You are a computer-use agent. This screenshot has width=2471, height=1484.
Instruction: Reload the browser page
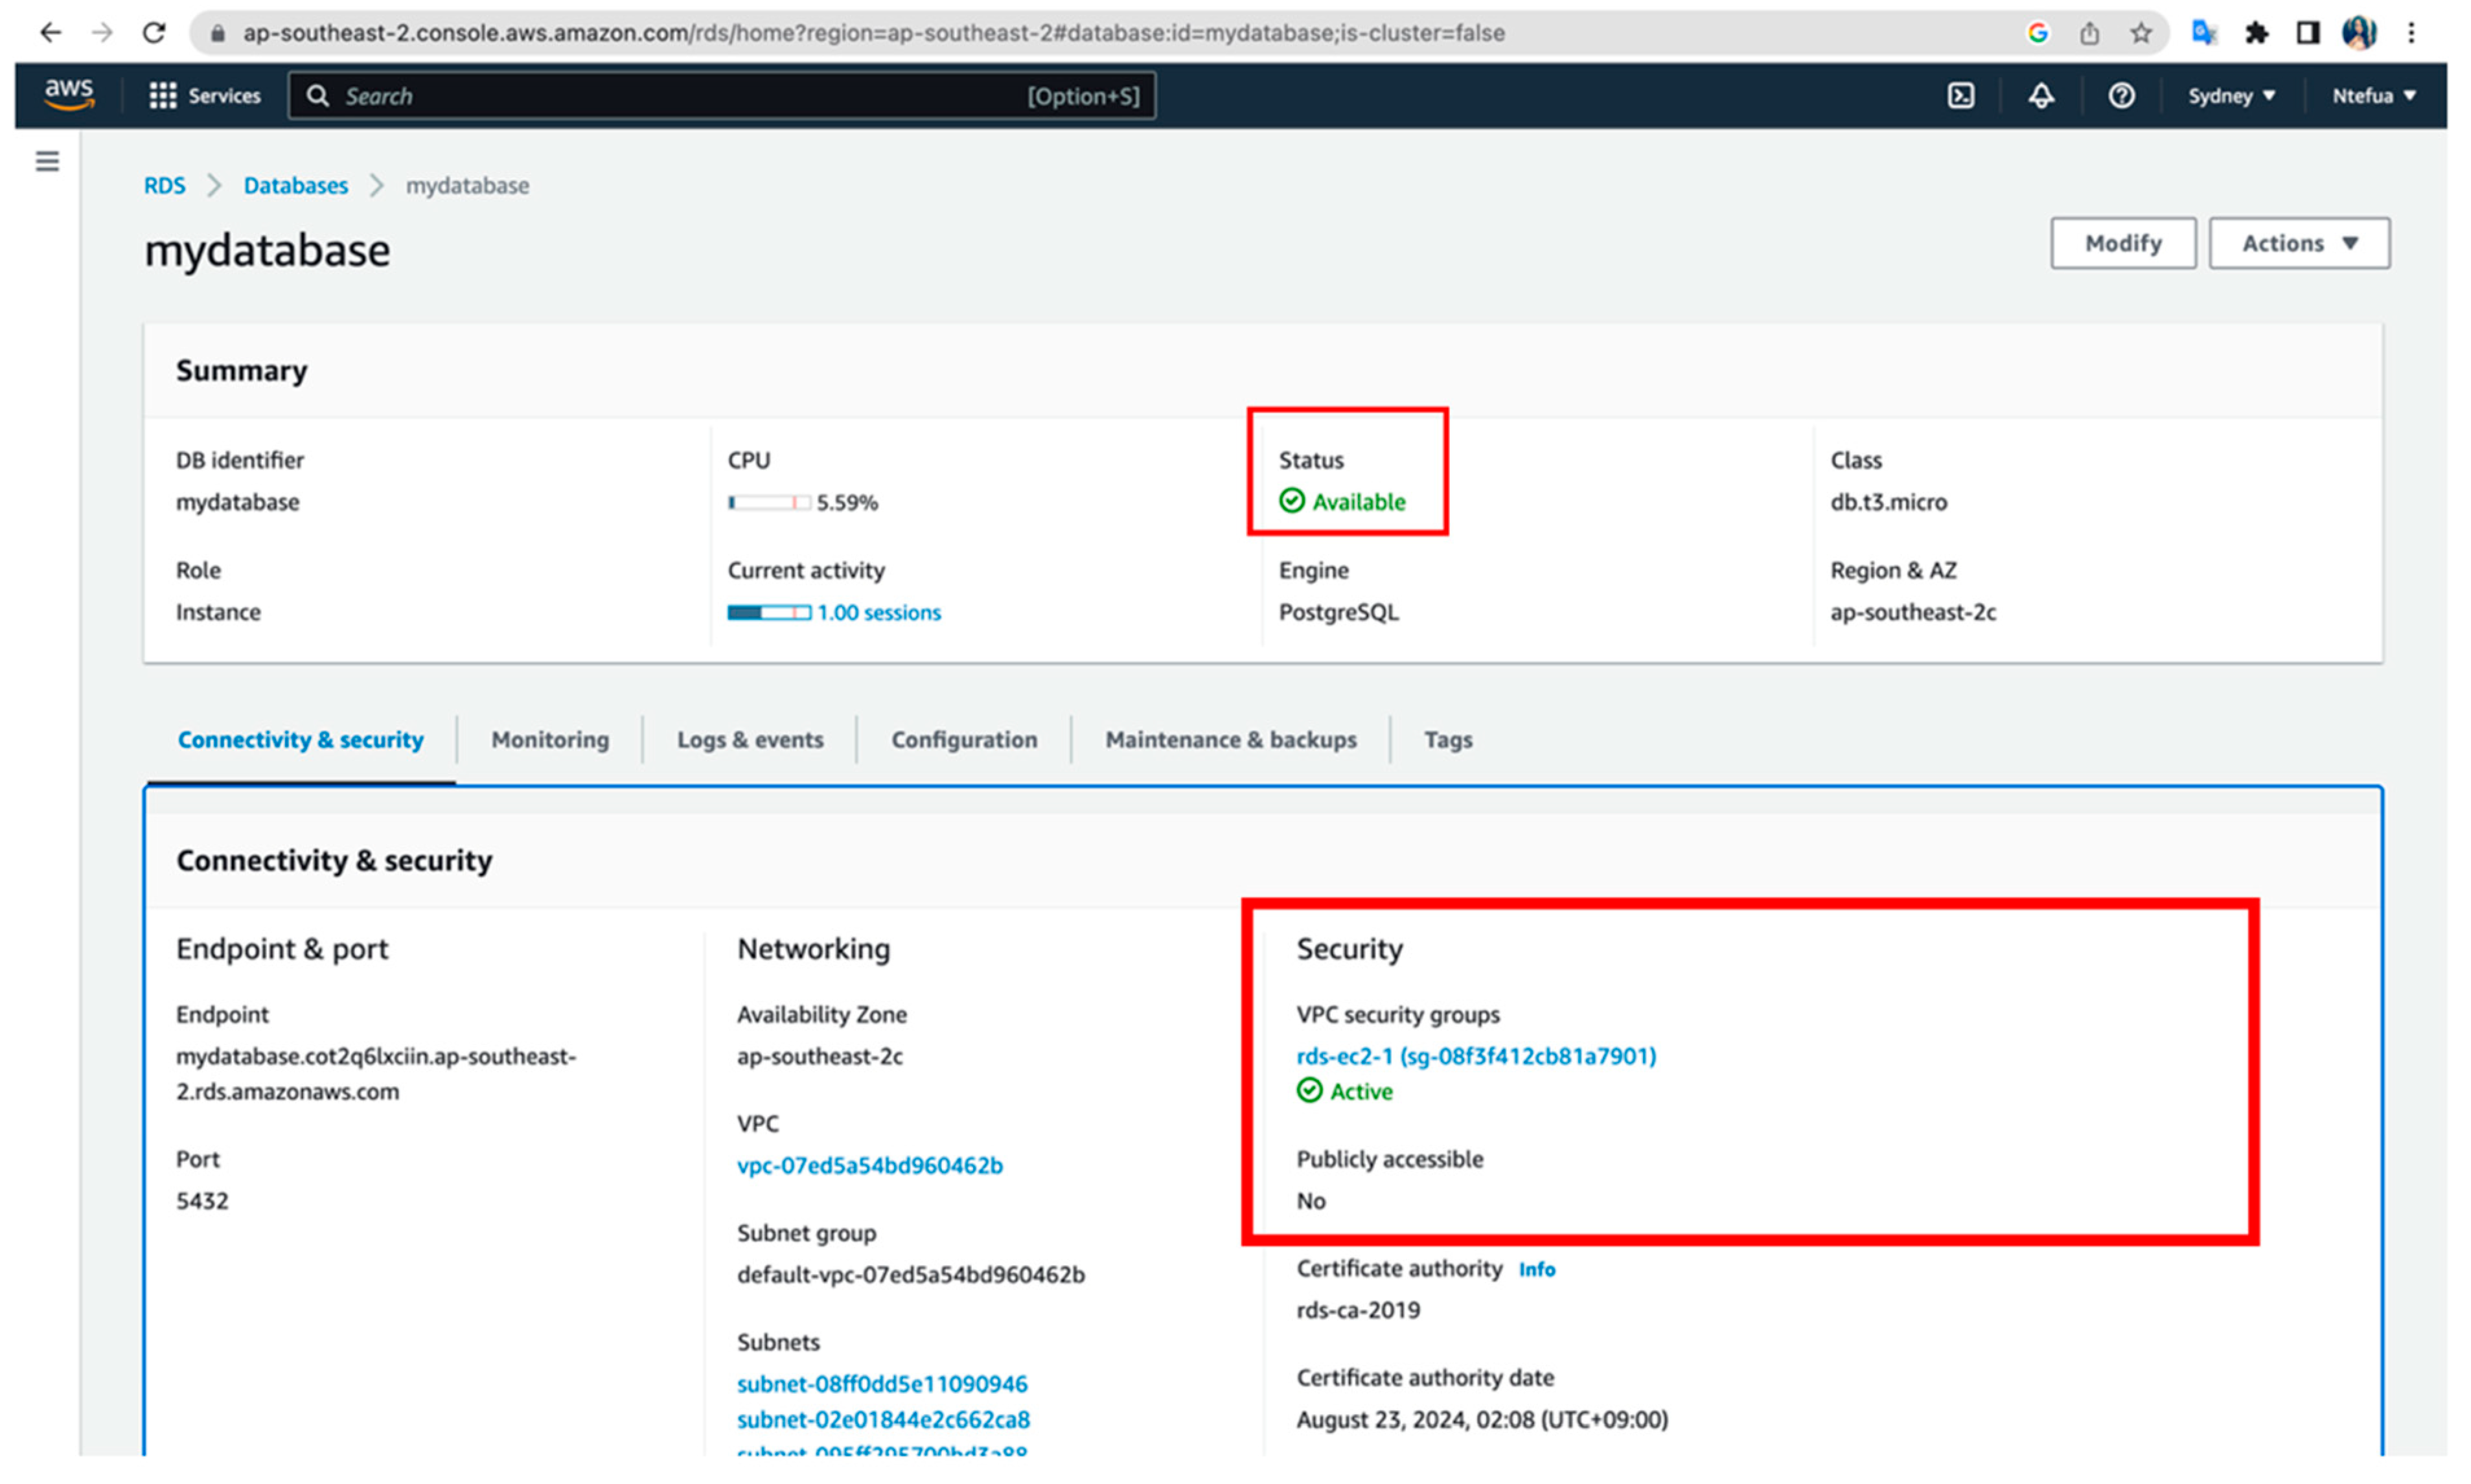(154, 33)
